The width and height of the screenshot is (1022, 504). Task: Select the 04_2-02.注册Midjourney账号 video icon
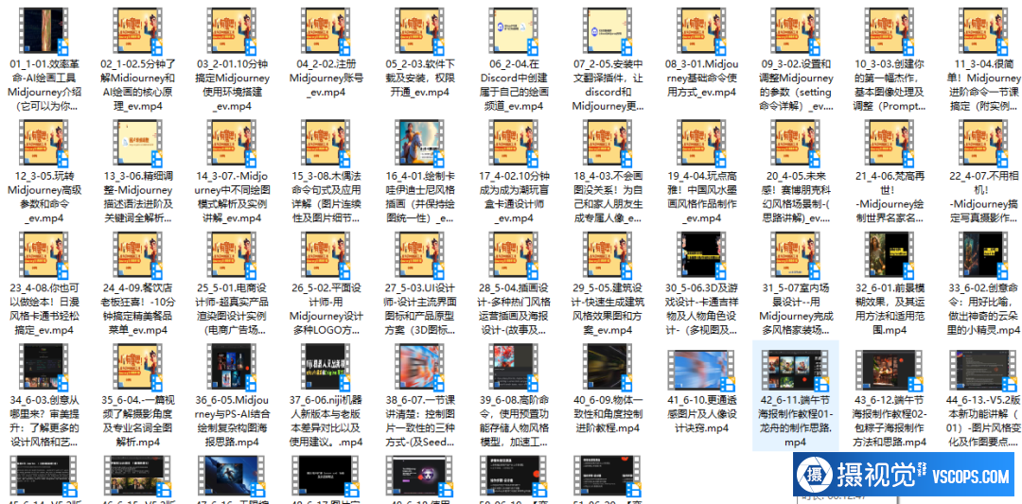(326, 29)
